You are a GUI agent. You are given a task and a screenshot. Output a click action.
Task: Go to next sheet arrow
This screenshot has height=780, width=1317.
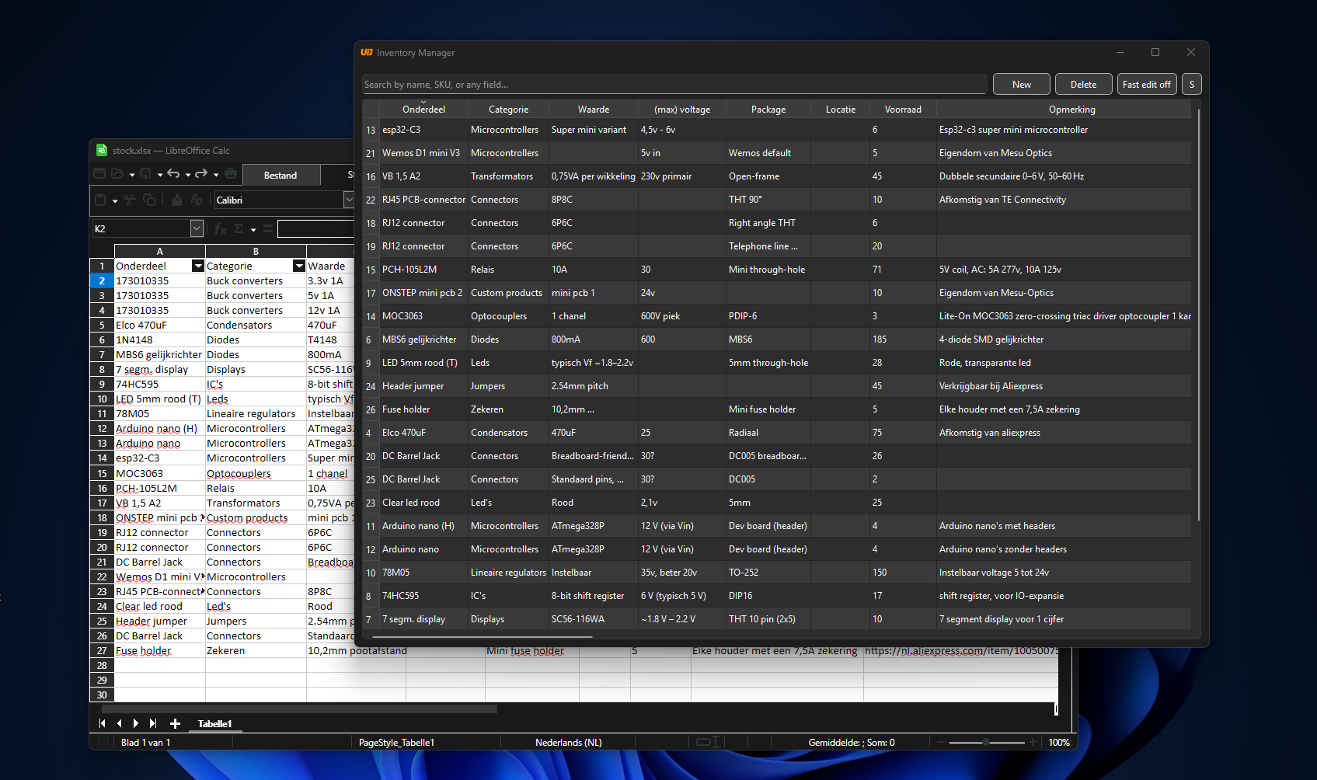136,723
